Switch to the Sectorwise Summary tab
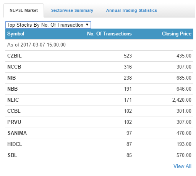The image size is (196, 176). (72, 10)
